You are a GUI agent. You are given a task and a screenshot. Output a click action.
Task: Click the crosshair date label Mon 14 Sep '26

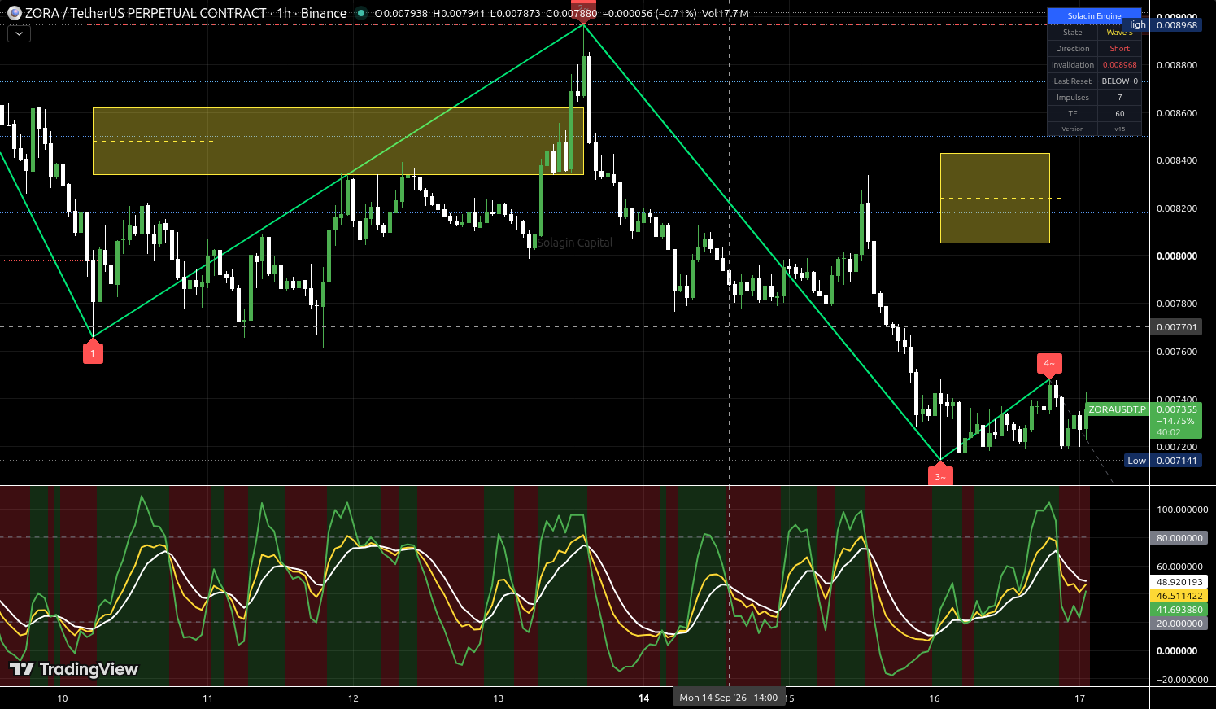729,698
